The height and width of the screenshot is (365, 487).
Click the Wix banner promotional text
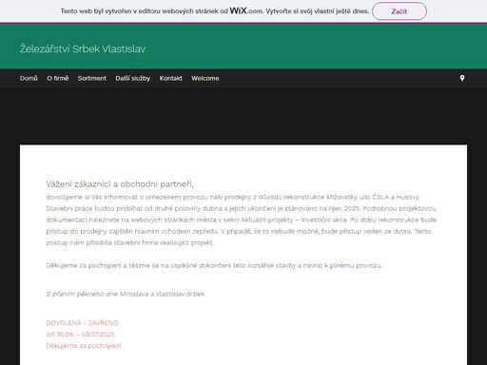tap(215, 11)
